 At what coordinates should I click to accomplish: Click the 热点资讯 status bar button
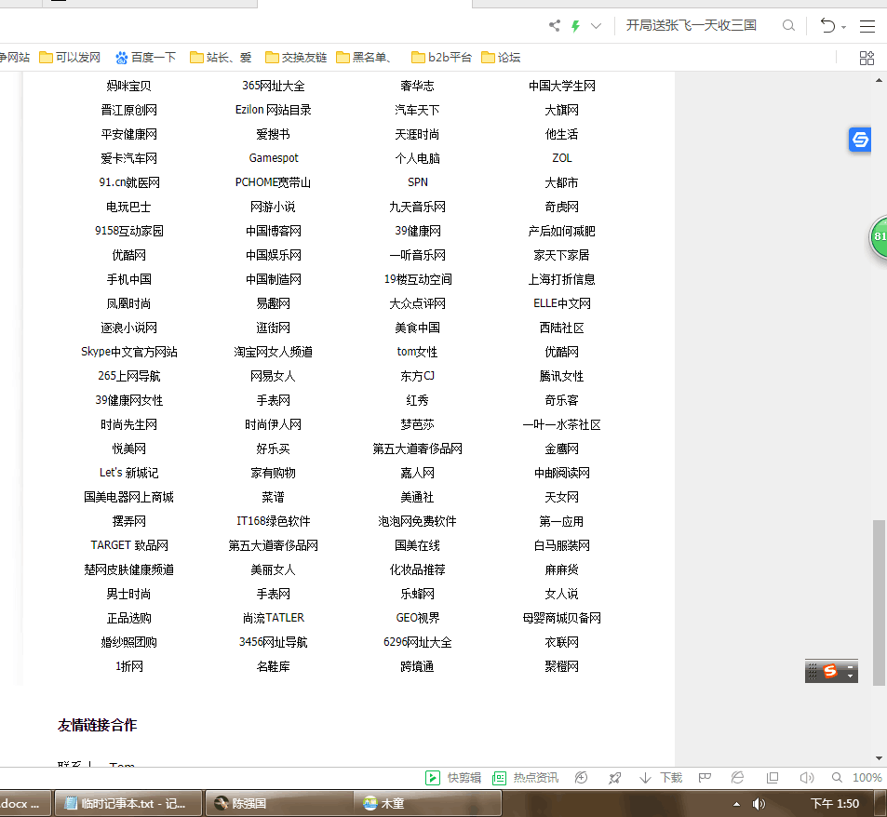click(x=526, y=778)
